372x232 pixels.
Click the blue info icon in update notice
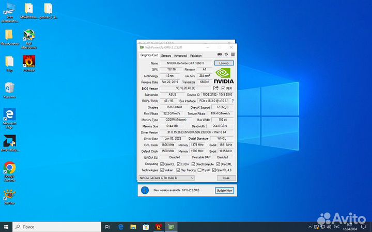tap(145, 190)
